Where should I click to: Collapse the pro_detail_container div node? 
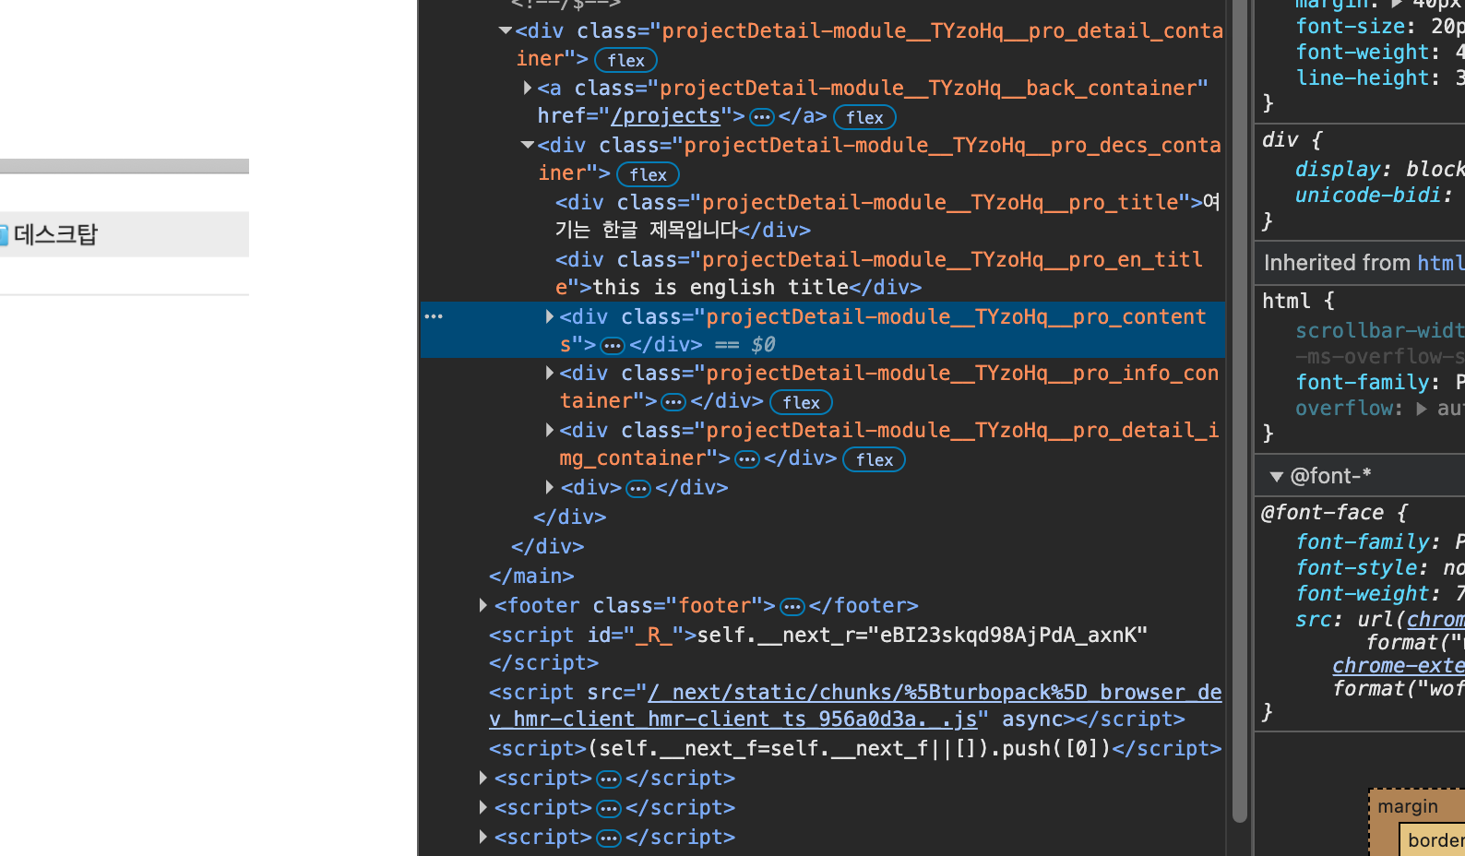[505, 31]
